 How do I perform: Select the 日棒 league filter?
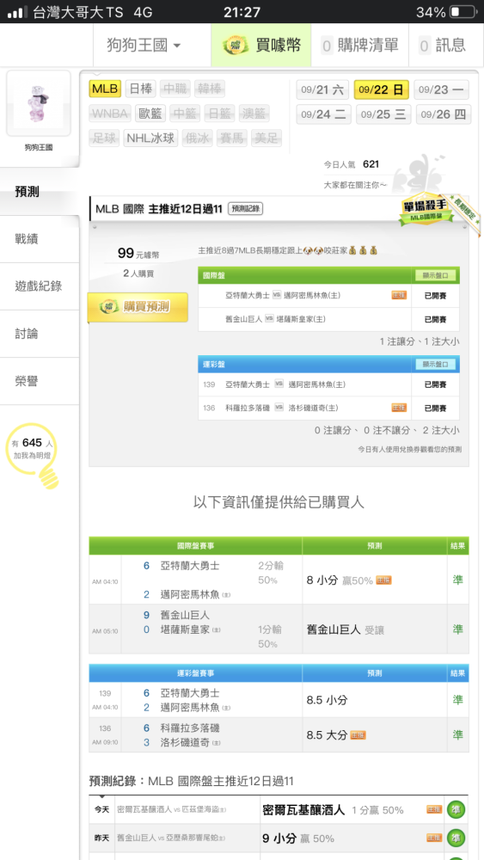[141, 89]
